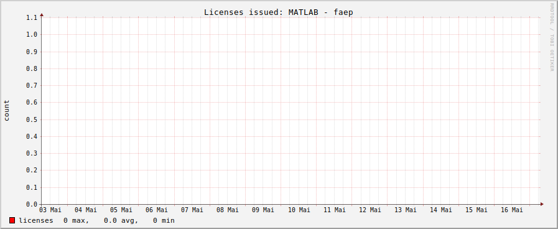Click the '13 Mai' x-axis date label
558x229 pixels.
pyautogui.click(x=406, y=210)
